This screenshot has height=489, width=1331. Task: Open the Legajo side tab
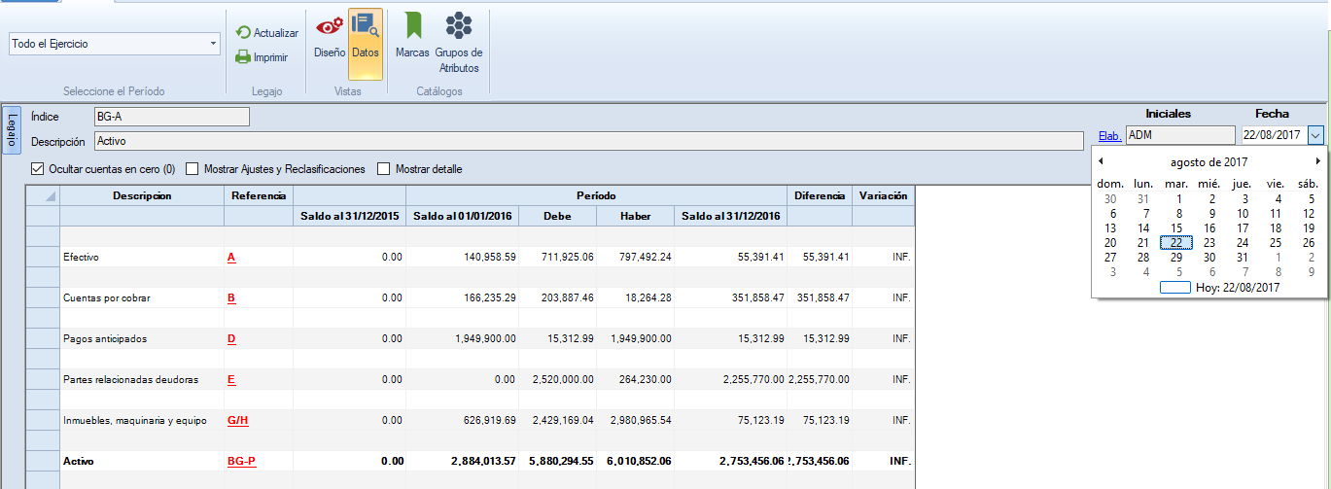pos(12,129)
